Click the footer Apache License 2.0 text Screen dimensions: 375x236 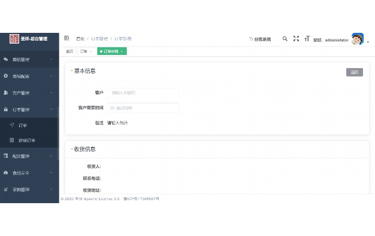(102, 198)
